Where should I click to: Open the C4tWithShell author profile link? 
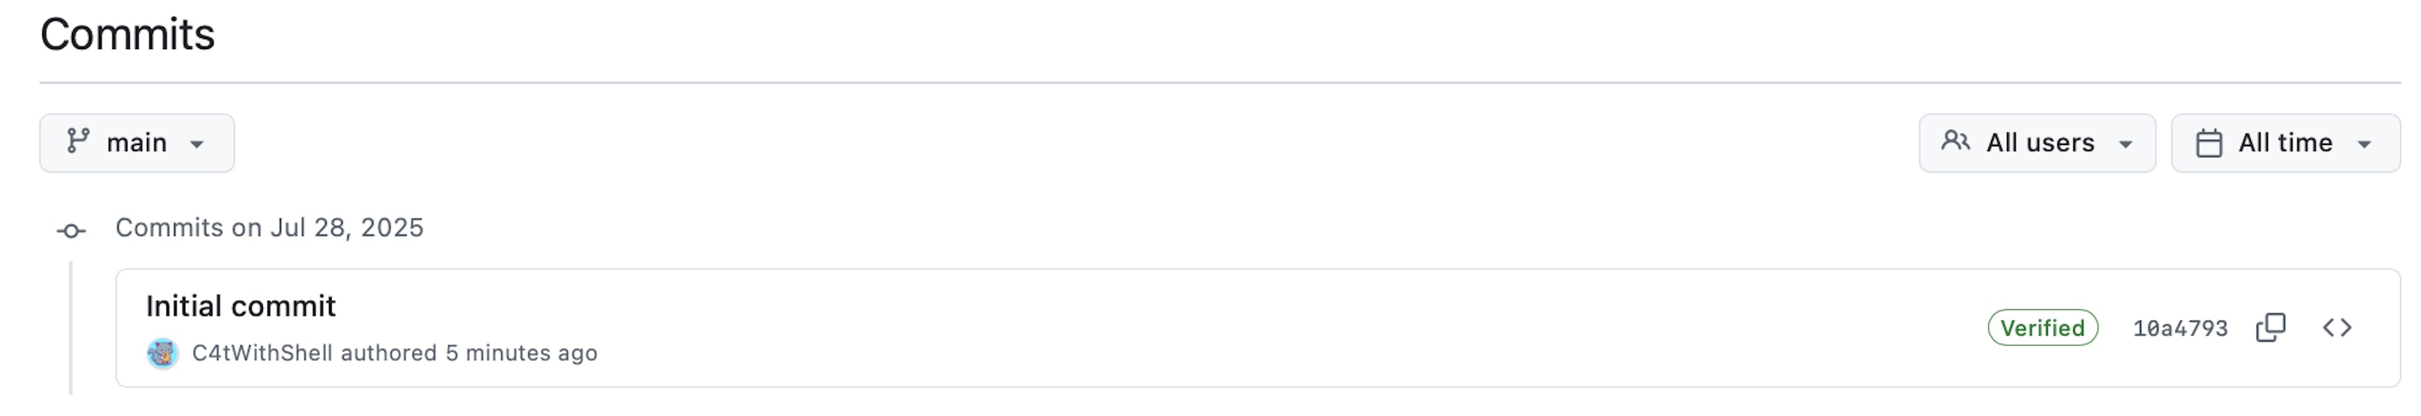262,353
